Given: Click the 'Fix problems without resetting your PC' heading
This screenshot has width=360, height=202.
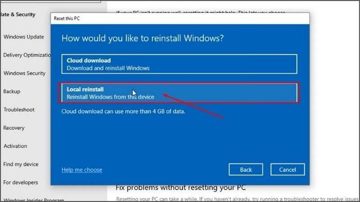Looking at the screenshot, I should pyautogui.click(x=181, y=188).
